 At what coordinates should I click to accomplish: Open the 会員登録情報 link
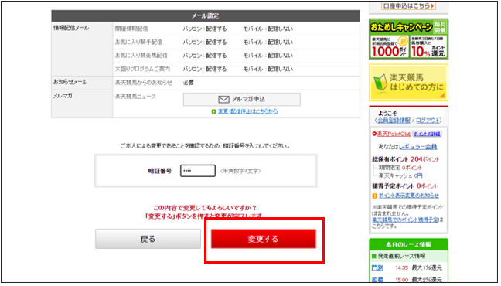(x=394, y=120)
